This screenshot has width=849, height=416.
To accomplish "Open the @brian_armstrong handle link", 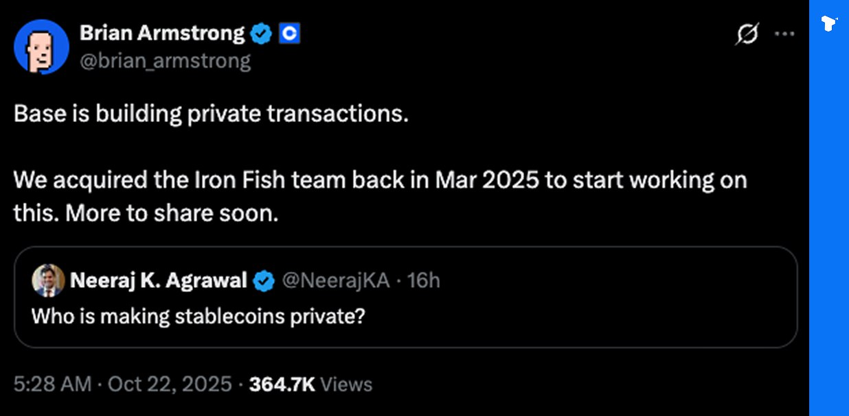I will (x=165, y=61).
